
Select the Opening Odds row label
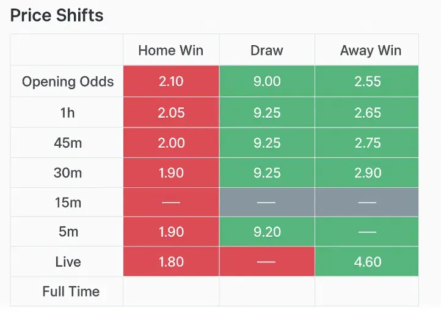[68, 81]
